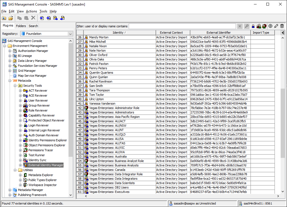Click the trash can delete icon
The height and width of the screenshot is (207, 287).
pos(282,26)
